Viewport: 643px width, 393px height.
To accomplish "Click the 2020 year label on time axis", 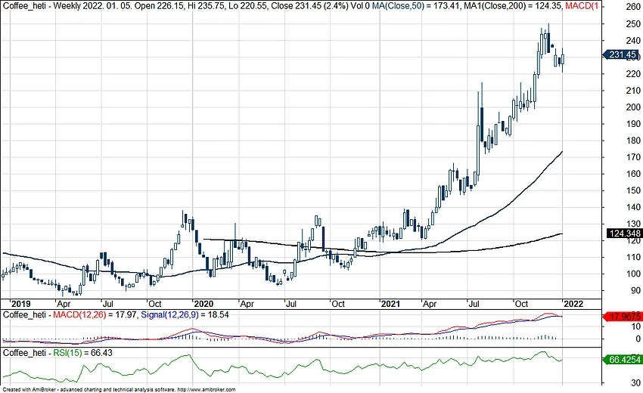I will [x=204, y=302].
